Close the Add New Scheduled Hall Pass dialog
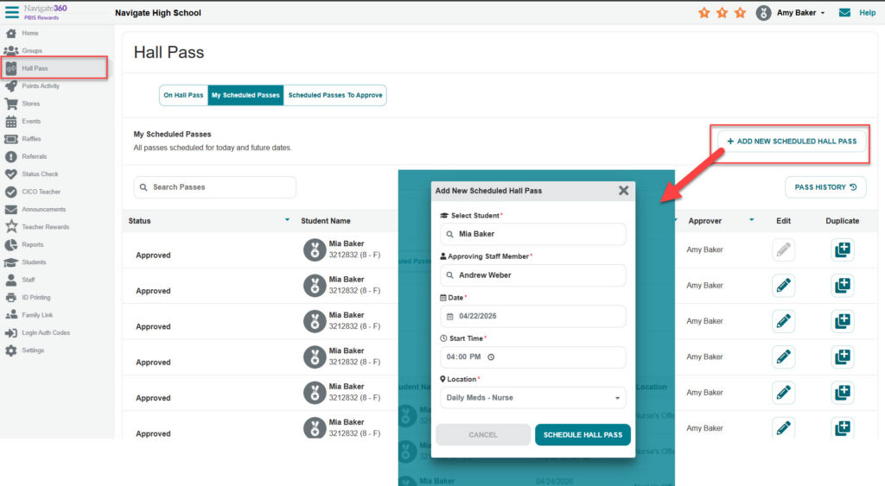Viewport: 885px width, 486px height. 623,191
